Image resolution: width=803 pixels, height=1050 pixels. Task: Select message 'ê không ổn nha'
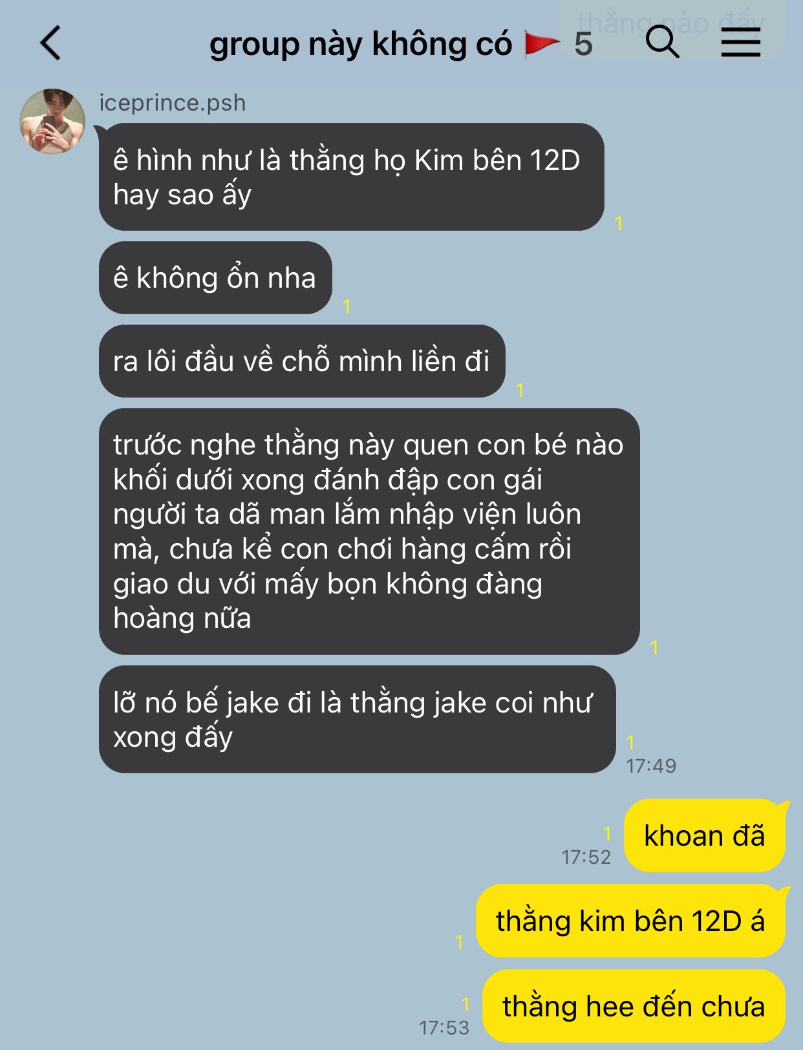[x=215, y=278]
